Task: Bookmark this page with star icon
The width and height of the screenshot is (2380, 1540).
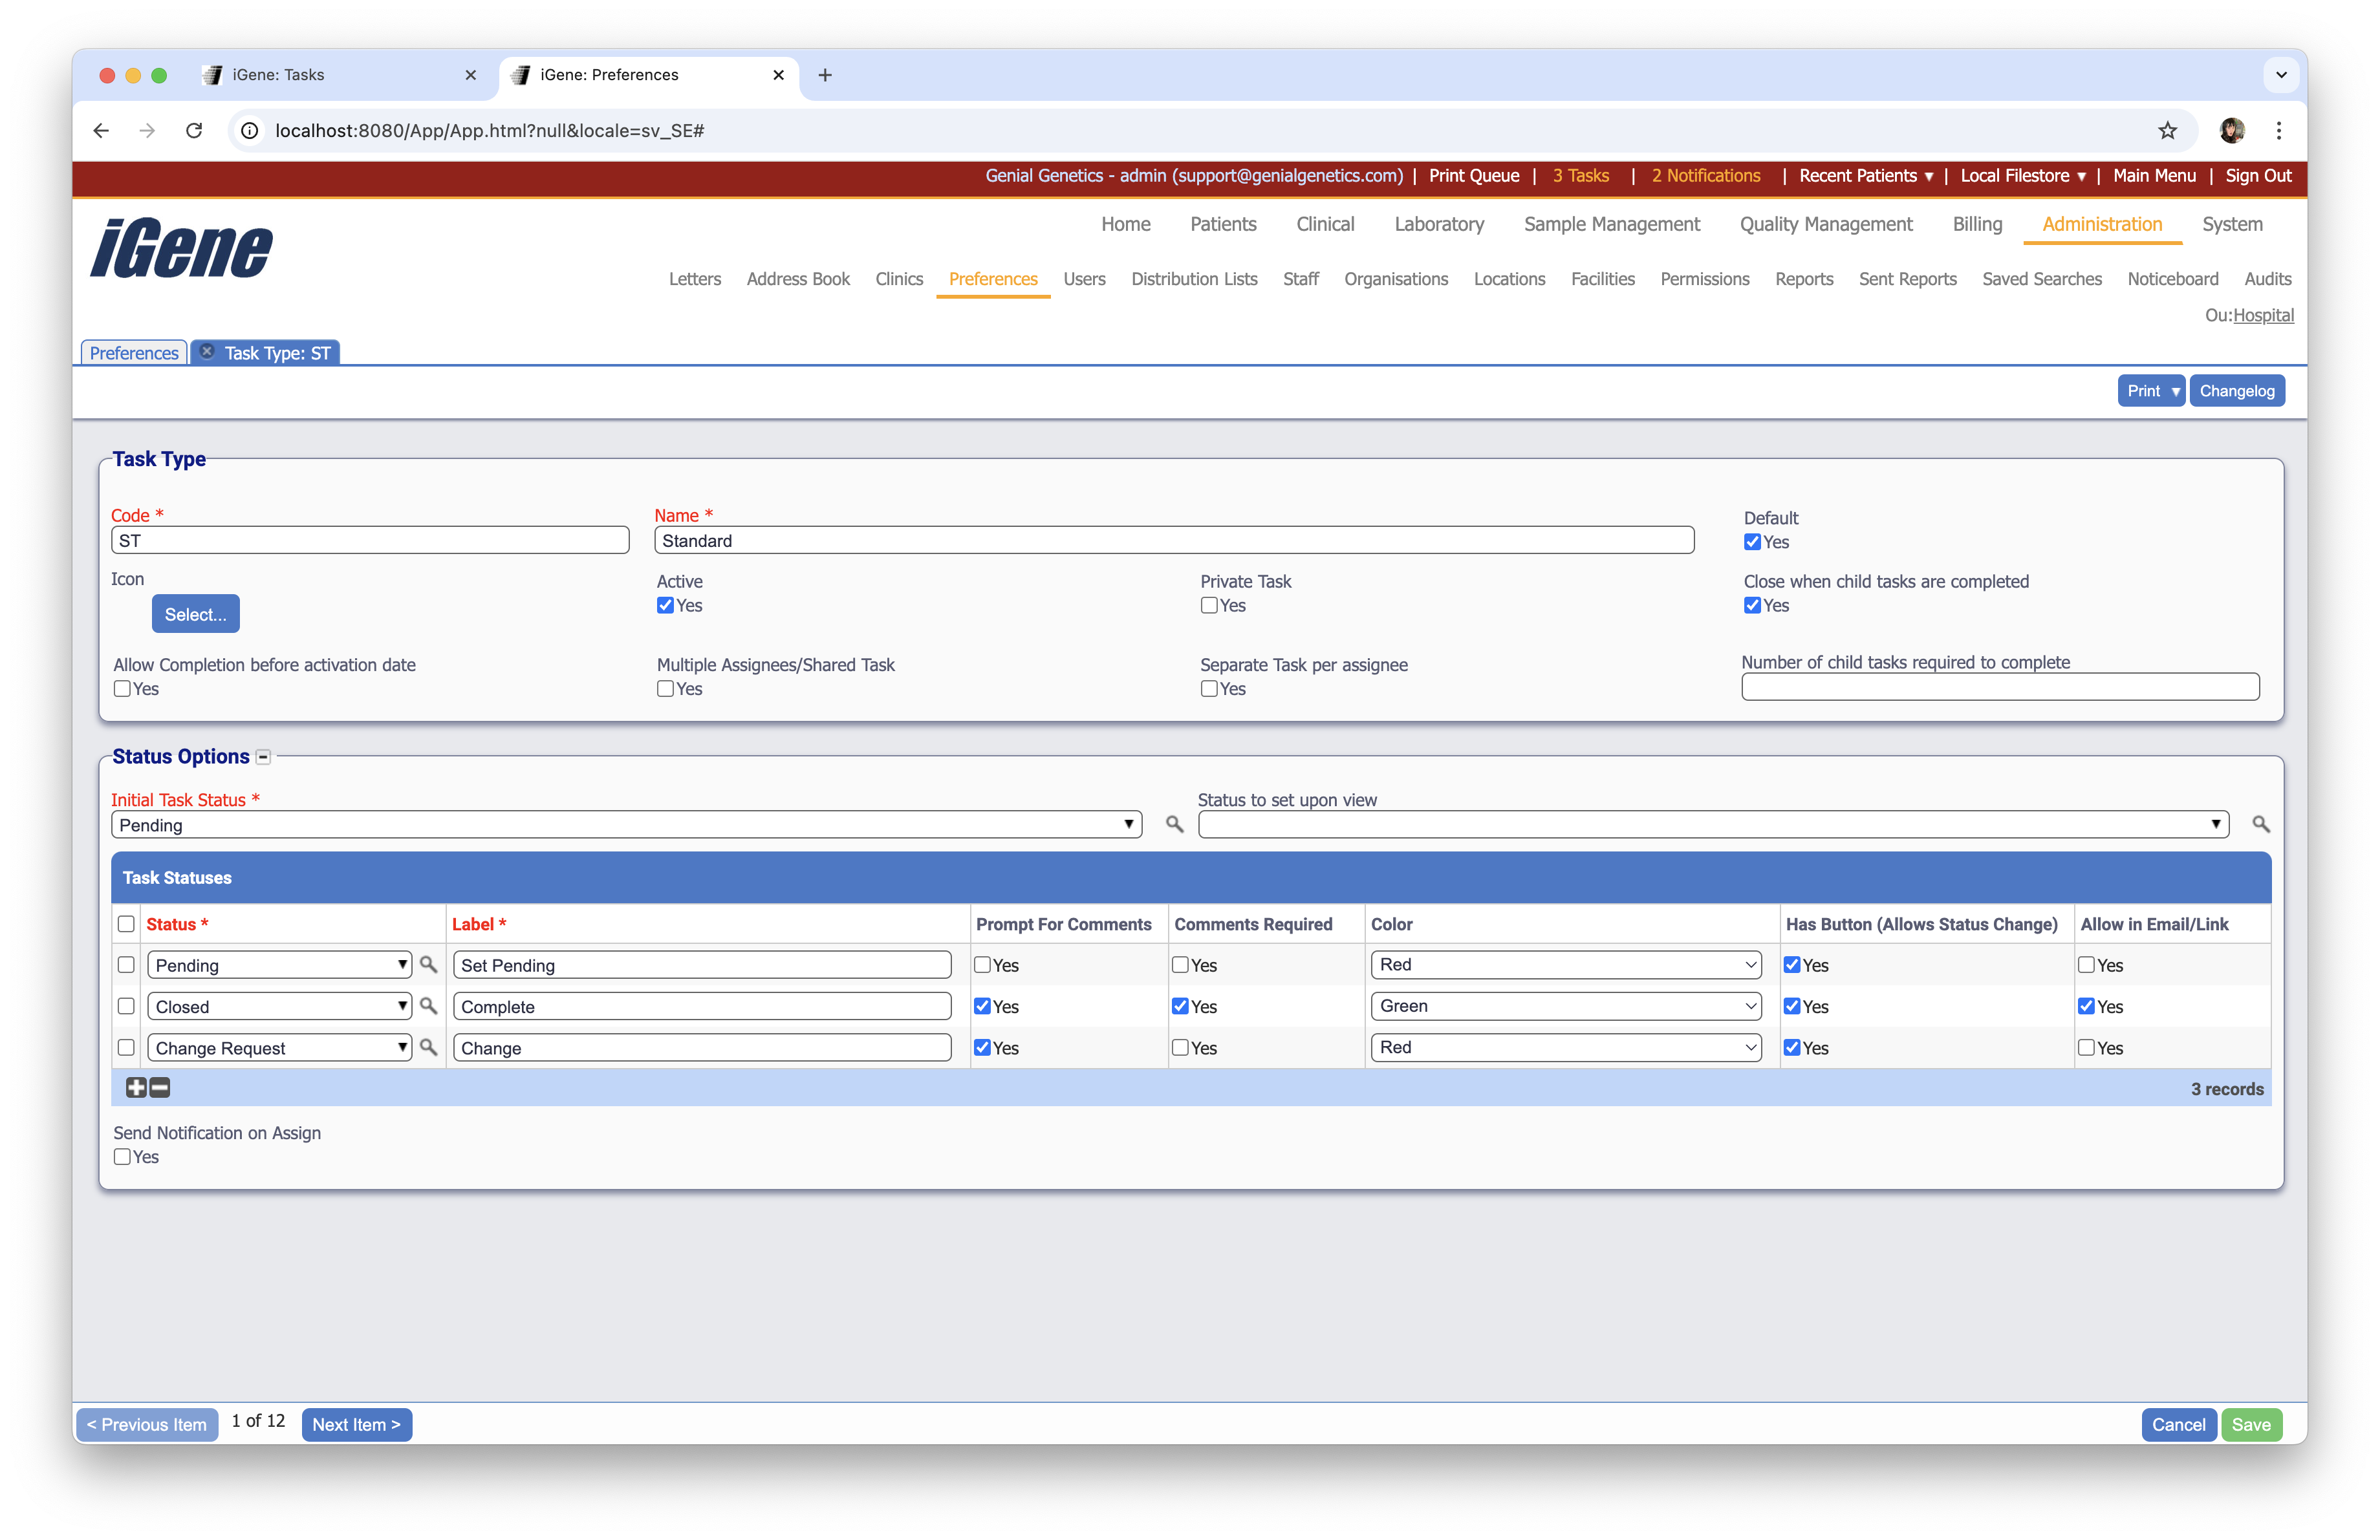Action: tap(2167, 131)
